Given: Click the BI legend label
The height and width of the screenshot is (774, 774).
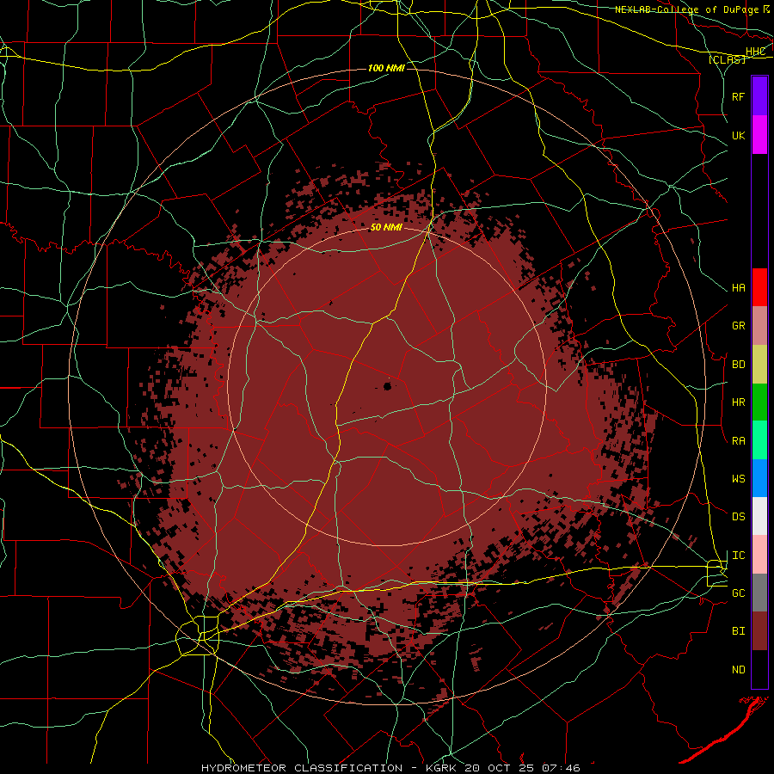Looking at the screenshot, I should 738,631.
